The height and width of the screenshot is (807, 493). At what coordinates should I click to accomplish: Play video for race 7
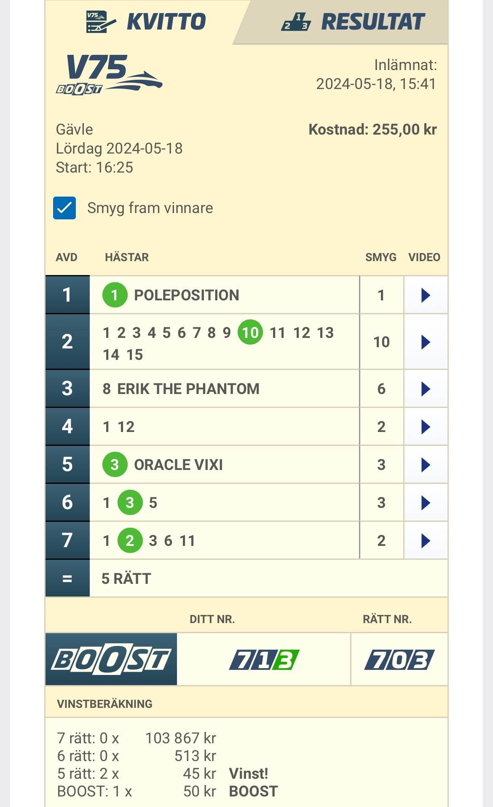[x=426, y=540]
